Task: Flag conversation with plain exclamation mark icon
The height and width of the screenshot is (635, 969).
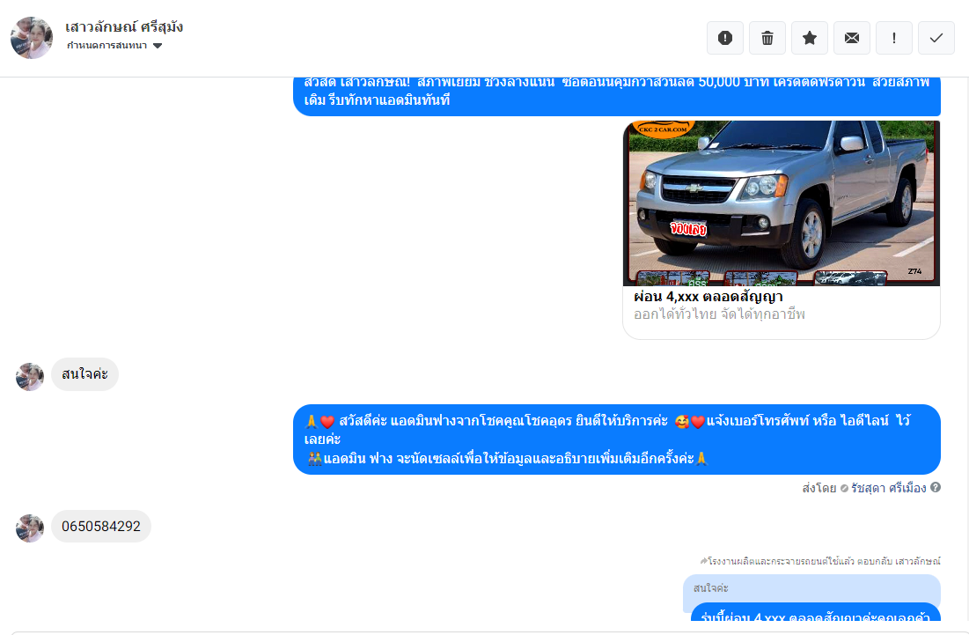Action: [x=893, y=38]
